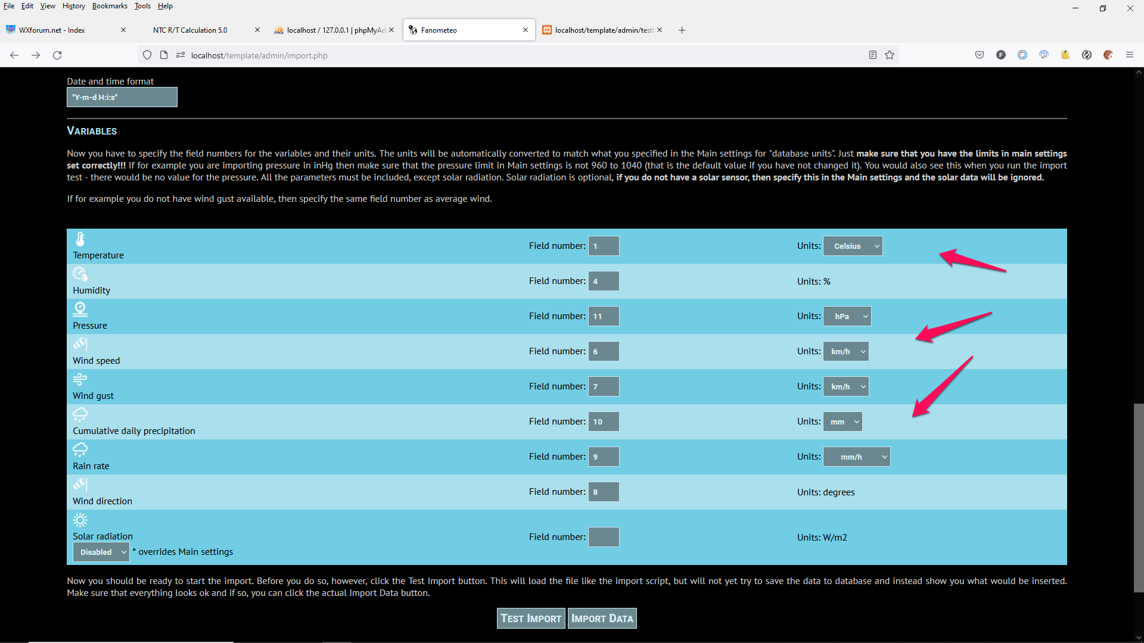The height and width of the screenshot is (643, 1144).
Task: Click the Pocket save icon
Action: 980,55
